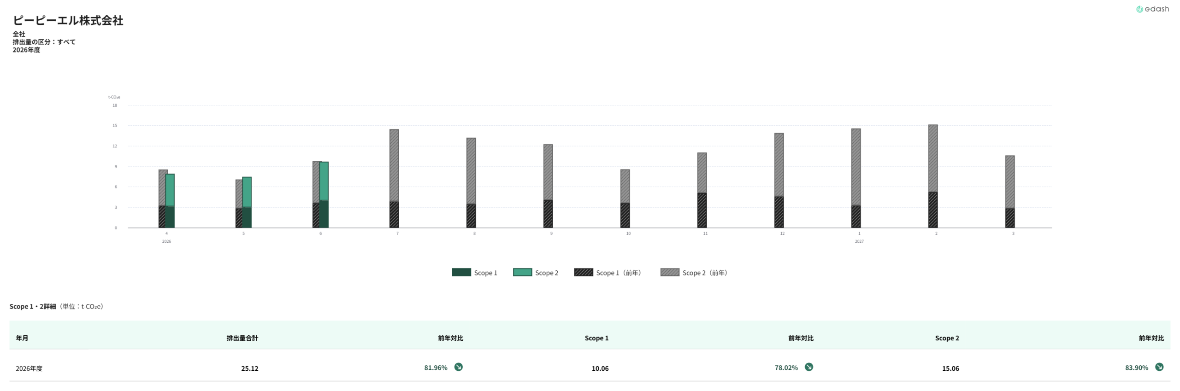Click the previous-year Scope 2 bar for July
Screen dimensions: 1180x391
click(394, 165)
